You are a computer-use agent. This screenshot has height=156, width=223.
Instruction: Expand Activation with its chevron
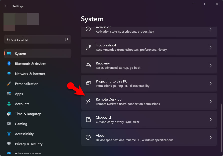(211, 29)
